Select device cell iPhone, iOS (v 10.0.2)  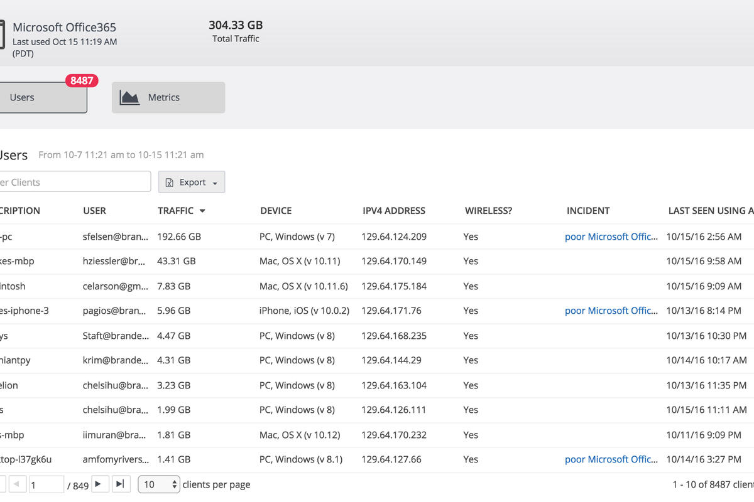[305, 311]
